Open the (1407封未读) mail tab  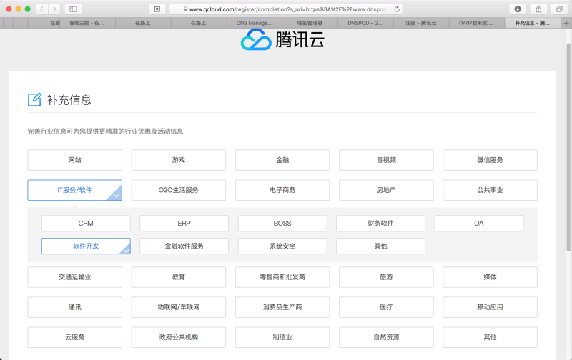coord(476,23)
